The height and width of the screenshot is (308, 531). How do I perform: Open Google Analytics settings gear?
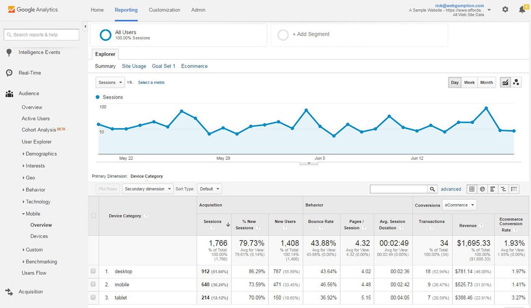505,9
